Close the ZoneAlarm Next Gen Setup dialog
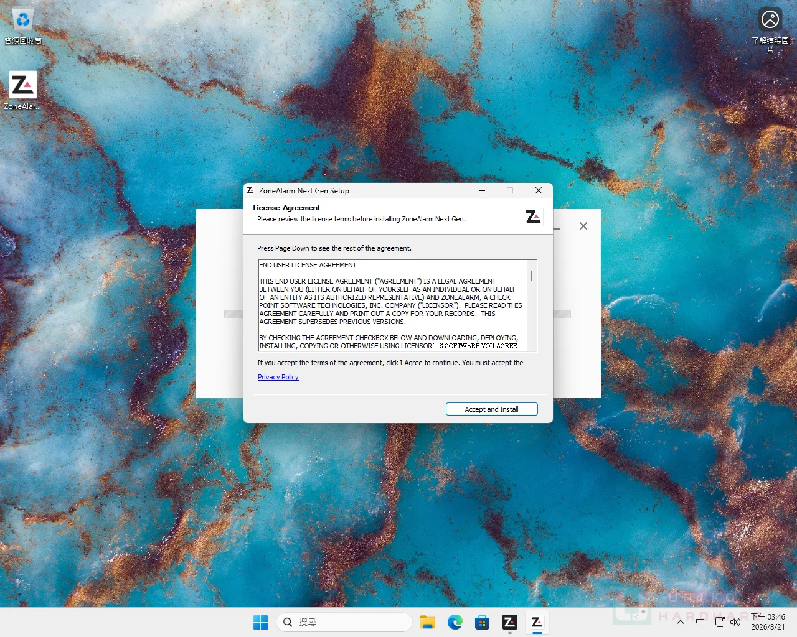 tap(539, 190)
